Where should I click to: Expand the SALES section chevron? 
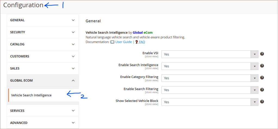pyautogui.click(x=73, y=68)
